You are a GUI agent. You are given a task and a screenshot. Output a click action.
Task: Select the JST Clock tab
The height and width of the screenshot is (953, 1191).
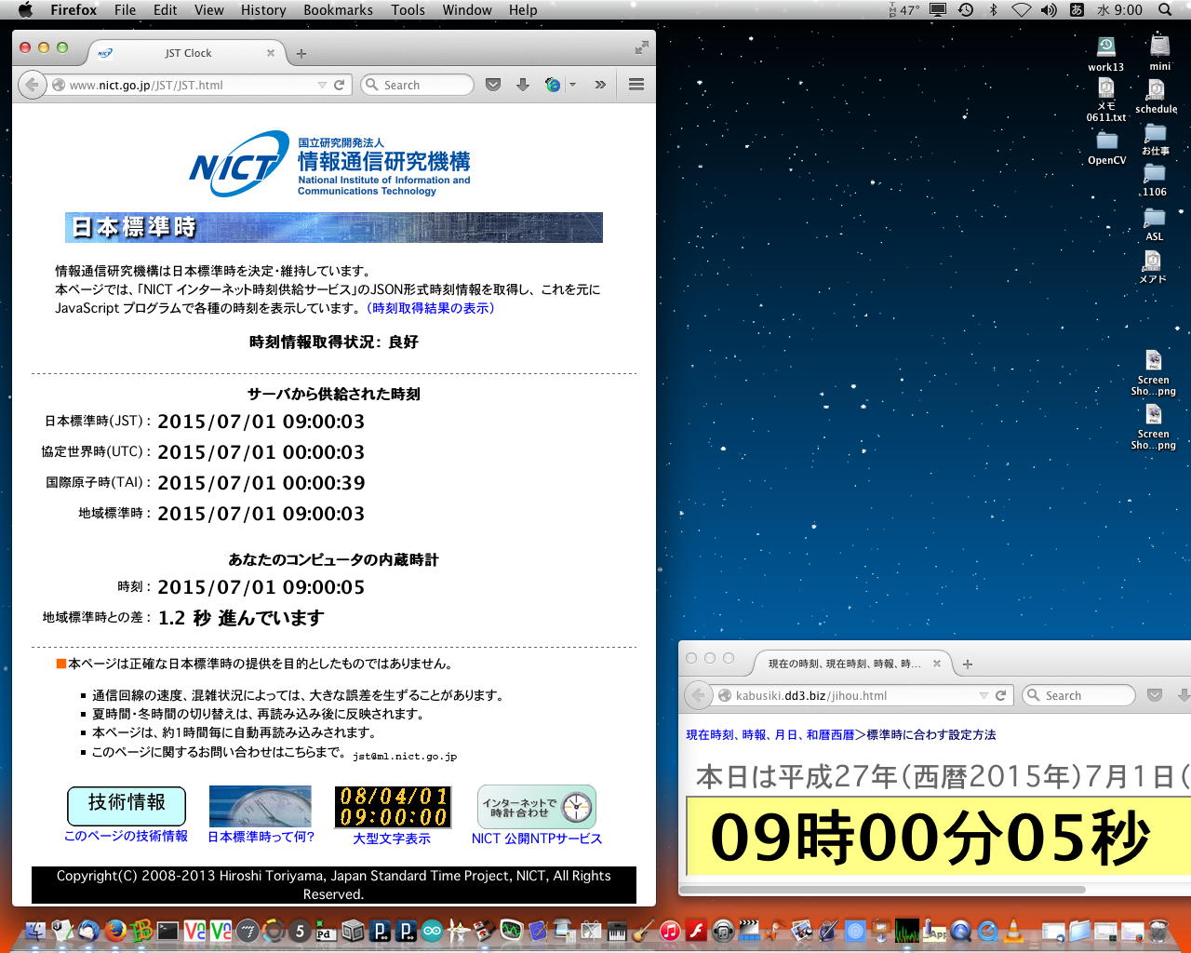[x=187, y=53]
